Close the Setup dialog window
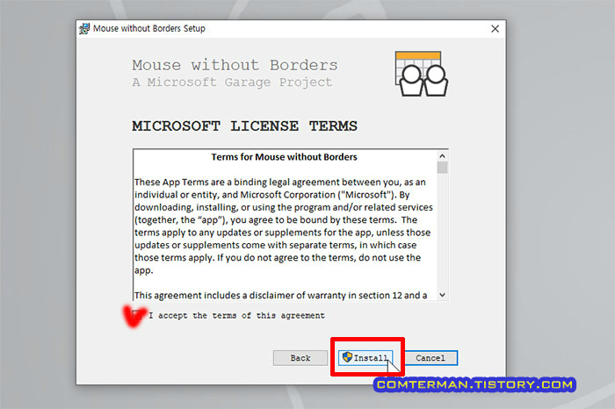This screenshot has width=615, height=409. pos(495,29)
